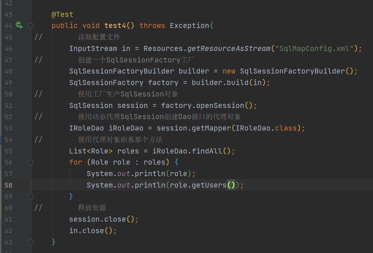Collapse the for loop fold marker
Viewport: 373px width, 253px height.
point(31,163)
